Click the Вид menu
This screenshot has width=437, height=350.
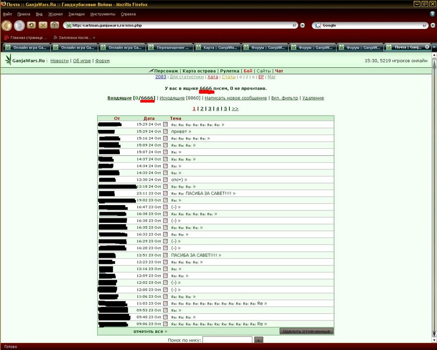tap(39, 14)
